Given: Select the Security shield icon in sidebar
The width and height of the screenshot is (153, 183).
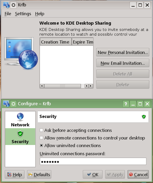Looking at the screenshot, I should pos(20,134).
